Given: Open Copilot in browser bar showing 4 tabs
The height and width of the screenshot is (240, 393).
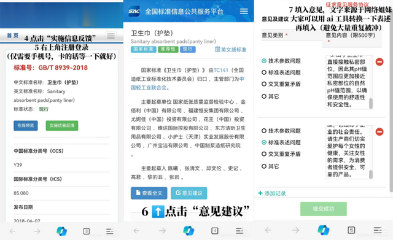Looking at the screenshot, I should point(189,230).
